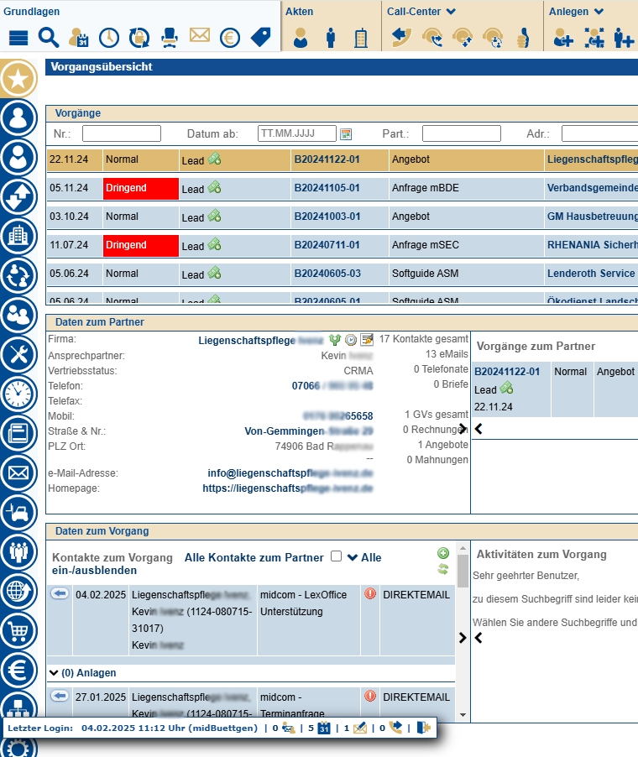This screenshot has height=757, width=638.
Task: Open the euro circle icon in top toolbar
Action: point(230,38)
